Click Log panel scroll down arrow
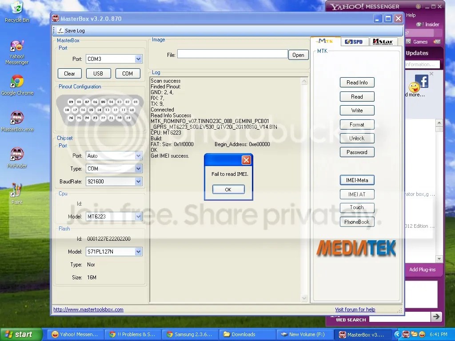The image size is (455, 341). pos(304,298)
